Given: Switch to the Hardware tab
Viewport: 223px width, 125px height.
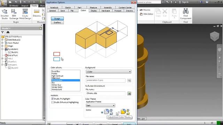Looking at the screenshot, I should [x=106, y=11].
